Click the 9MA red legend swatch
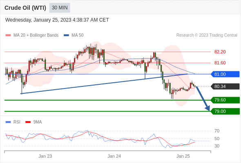The image size is (241, 163). pos(28,122)
